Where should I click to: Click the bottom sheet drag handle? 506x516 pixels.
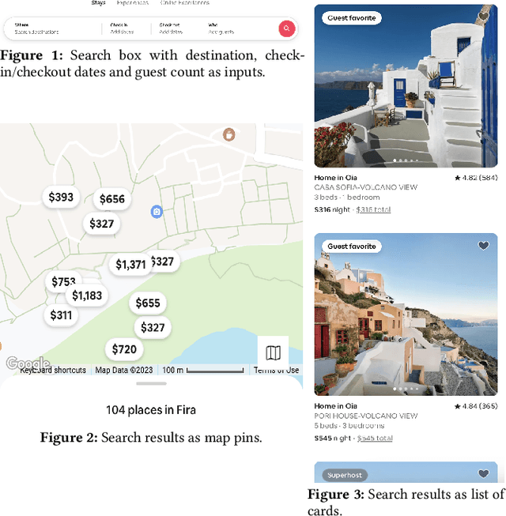[x=151, y=383]
